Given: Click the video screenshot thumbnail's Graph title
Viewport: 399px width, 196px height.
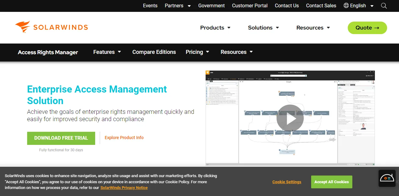Looking at the screenshot, I should click(289, 82).
